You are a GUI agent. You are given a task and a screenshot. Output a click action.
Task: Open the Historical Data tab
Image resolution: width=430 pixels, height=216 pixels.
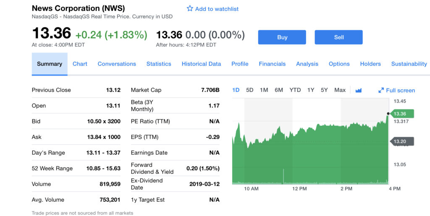[x=201, y=64]
